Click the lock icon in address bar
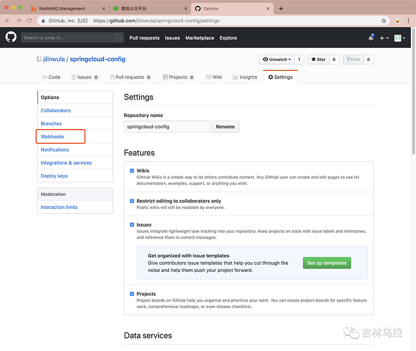Viewport: 416px width, 351px height. (x=43, y=20)
